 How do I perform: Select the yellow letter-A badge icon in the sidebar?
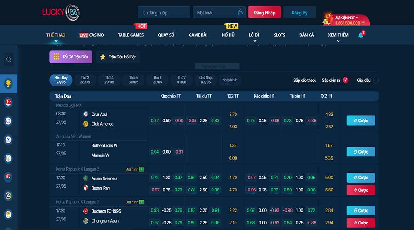point(8,195)
